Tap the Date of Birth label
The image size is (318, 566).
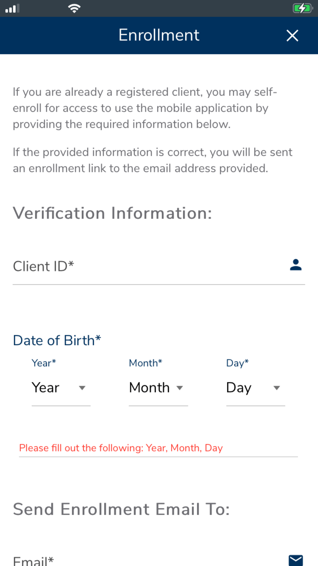coord(57,340)
